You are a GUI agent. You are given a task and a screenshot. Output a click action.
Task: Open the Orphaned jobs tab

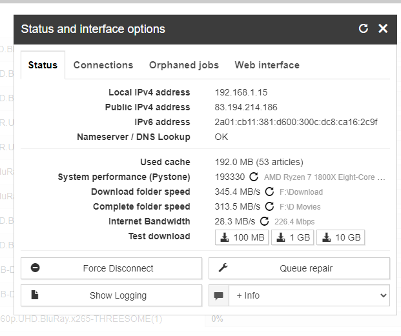[x=184, y=65]
